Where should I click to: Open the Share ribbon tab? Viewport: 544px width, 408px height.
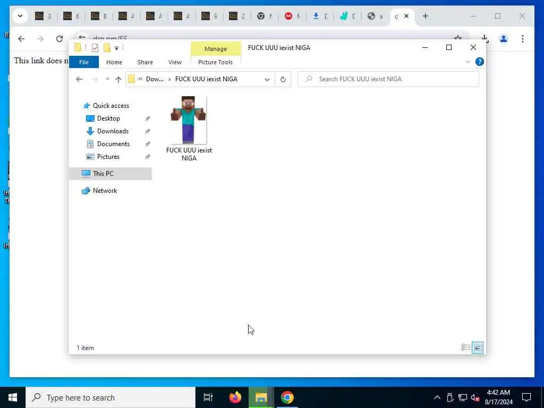(x=145, y=62)
